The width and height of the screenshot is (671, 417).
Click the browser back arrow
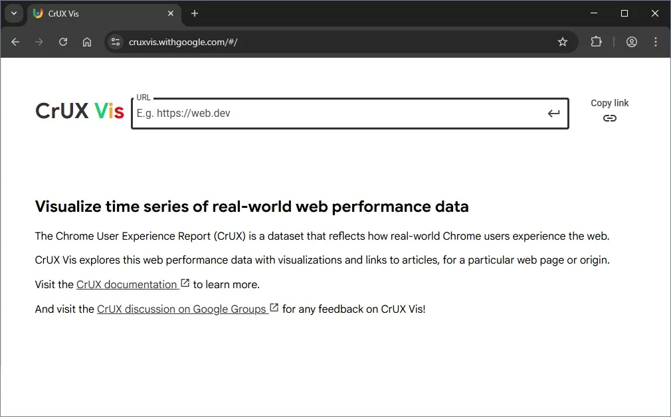coord(15,42)
